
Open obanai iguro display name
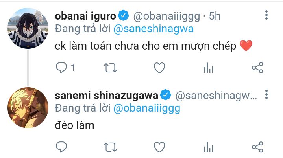(x=85, y=16)
